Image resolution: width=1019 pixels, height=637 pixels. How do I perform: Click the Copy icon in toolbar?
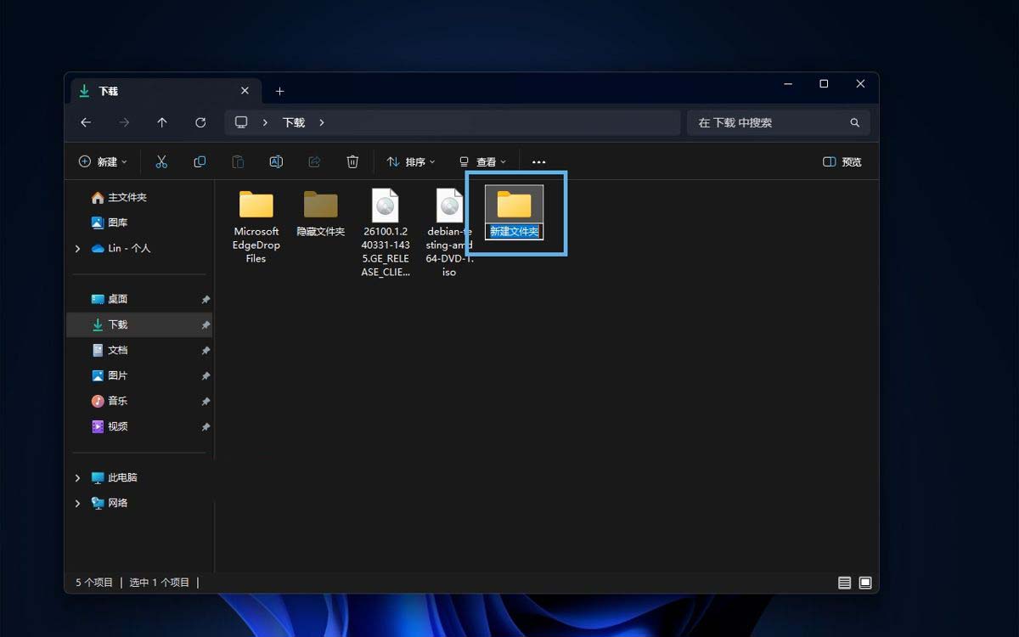point(200,161)
